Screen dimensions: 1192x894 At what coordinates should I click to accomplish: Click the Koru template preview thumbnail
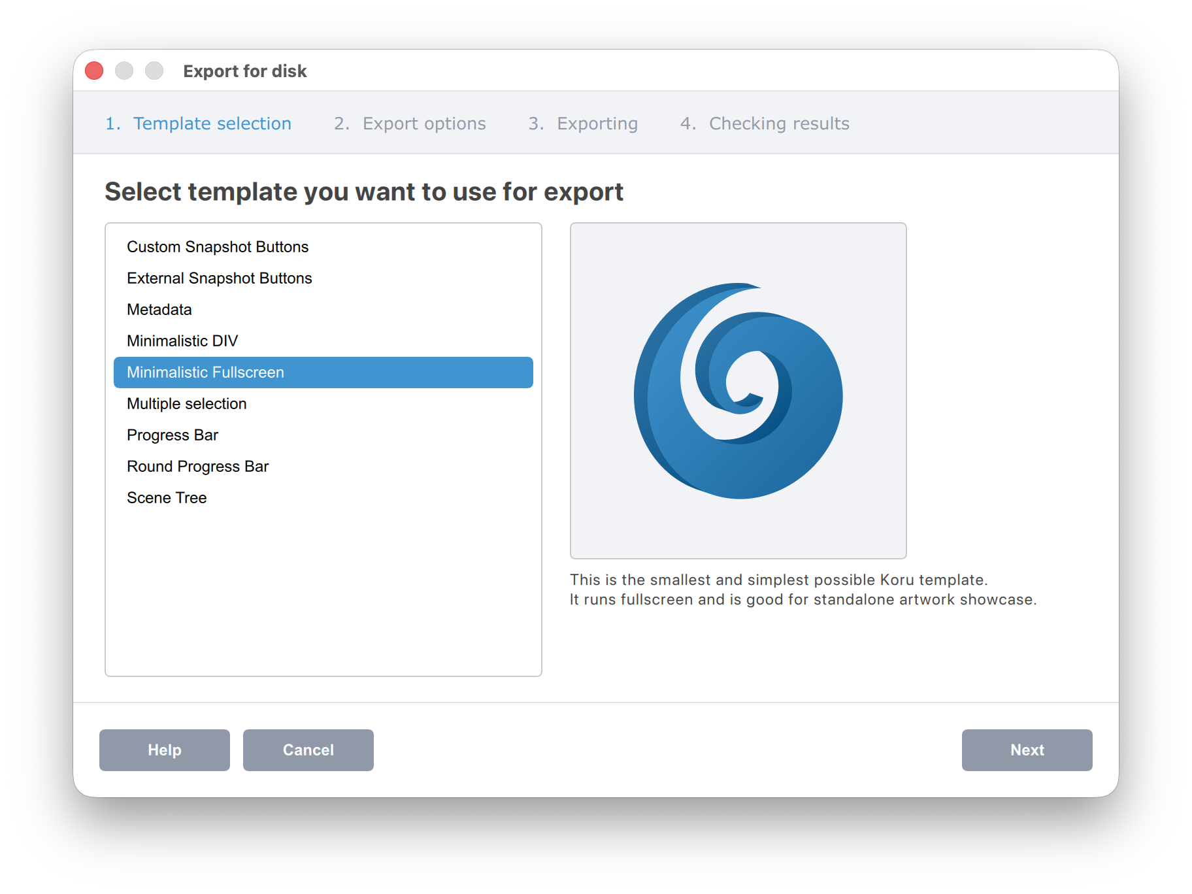(738, 391)
